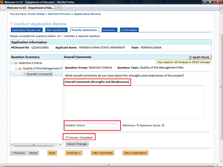The height and width of the screenshot is (167, 223).
Task: Open a new browser tab with plus button
Action: pos(59,8)
